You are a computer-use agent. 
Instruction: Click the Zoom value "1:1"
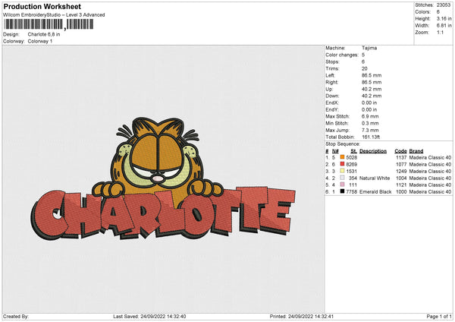440,32
